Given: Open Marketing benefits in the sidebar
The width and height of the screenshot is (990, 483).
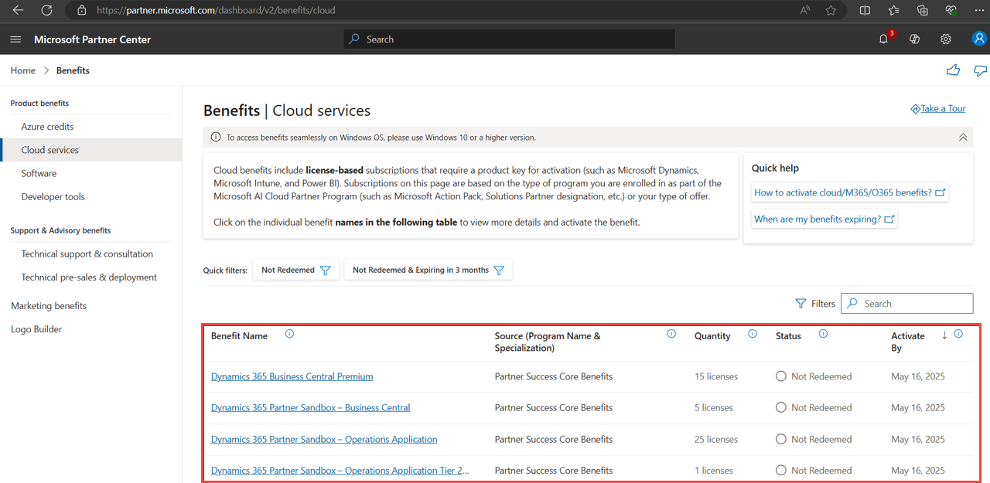Looking at the screenshot, I should (x=49, y=306).
